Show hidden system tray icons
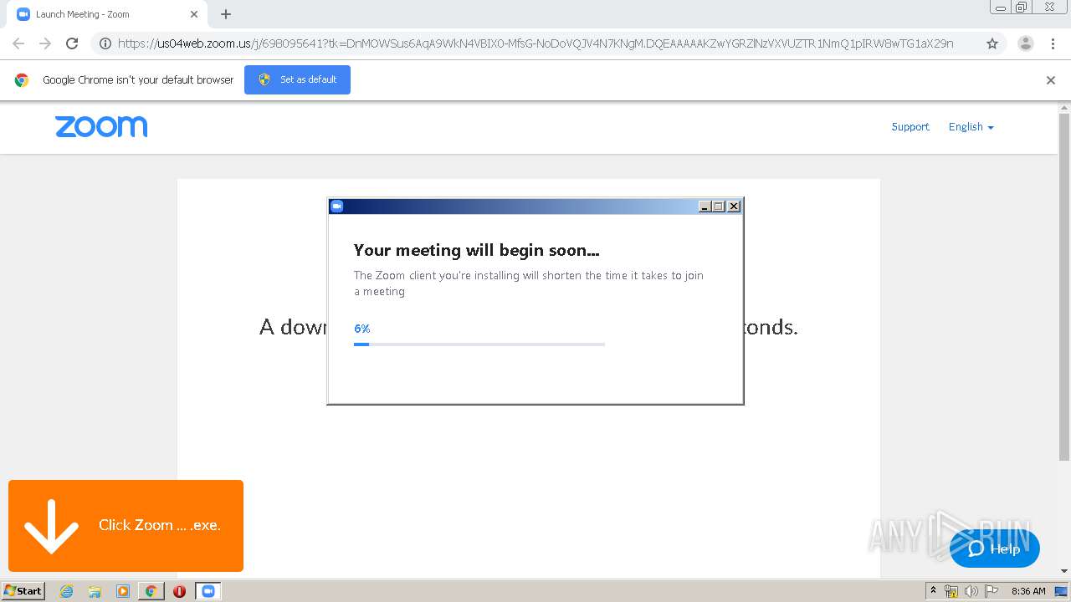This screenshot has width=1071, height=602. (934, 590)
